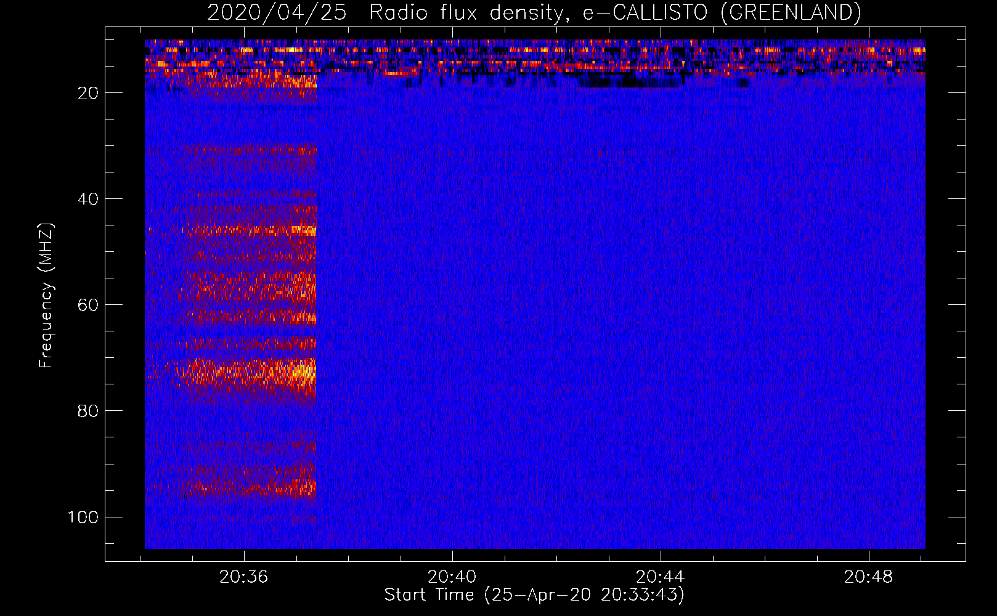The image size is (997, 616).
Task: Click the 40 MHz frequency tick label
Action: click(x=89, y=199)
